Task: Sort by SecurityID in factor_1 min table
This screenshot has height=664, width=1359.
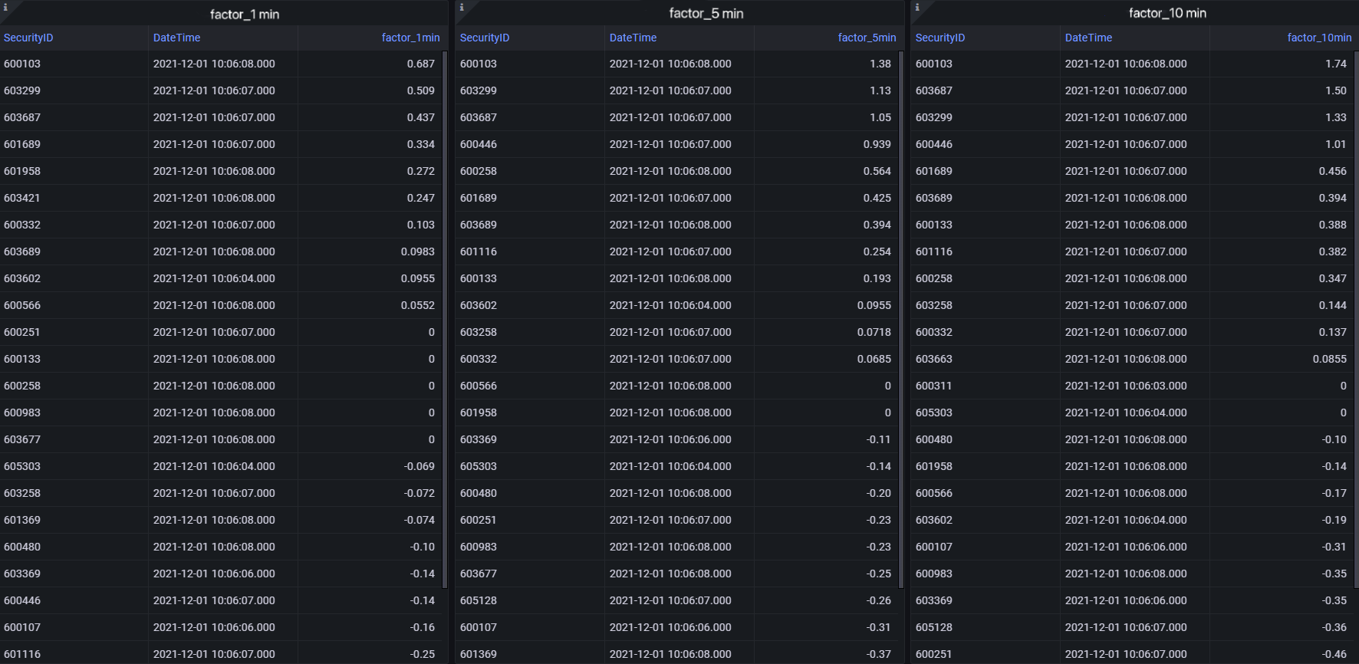Action: tap(28, 38)
